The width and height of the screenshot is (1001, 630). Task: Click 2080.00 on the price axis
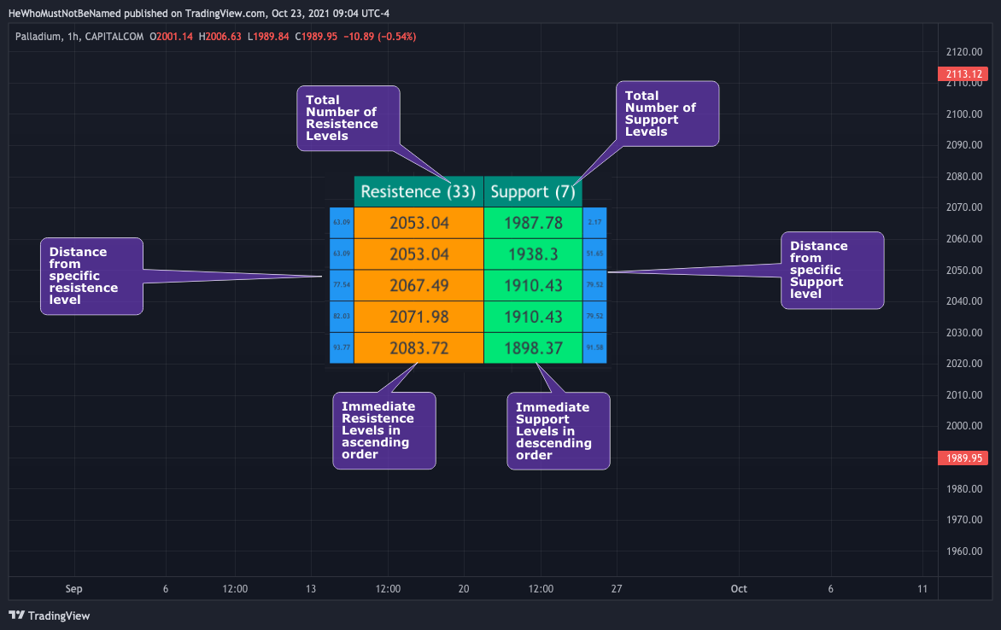(x=964, y=176)
